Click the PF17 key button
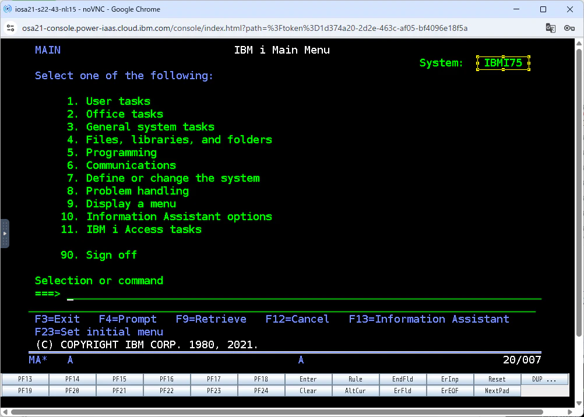The height and width of the screenshot is (417, 584). click(214, 379)
